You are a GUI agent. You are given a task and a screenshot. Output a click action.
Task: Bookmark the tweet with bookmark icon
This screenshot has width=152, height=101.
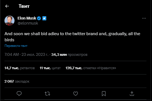104,94
